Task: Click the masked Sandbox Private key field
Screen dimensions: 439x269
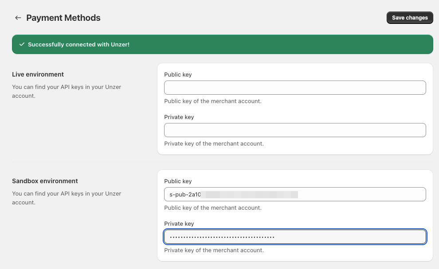Action: [295, 237]
